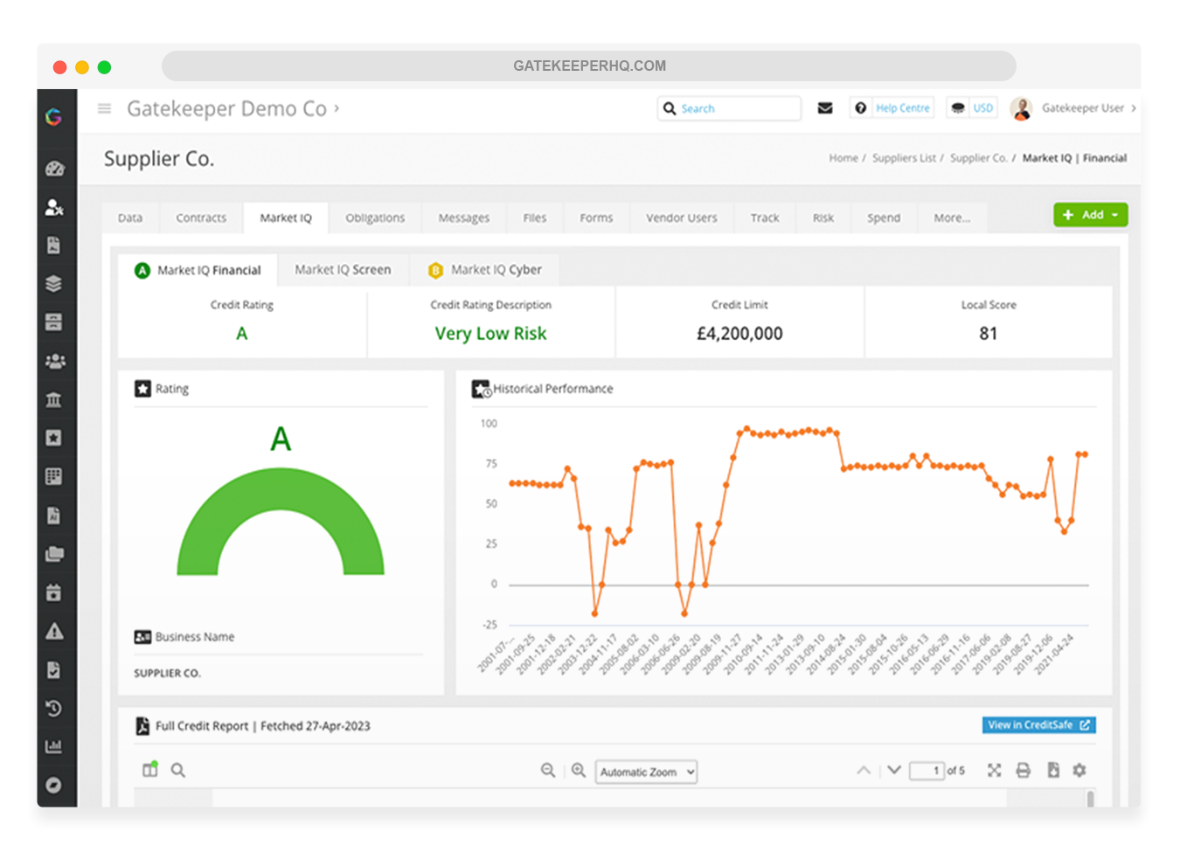The height and width of the screenshot is (852, 1180).
Task: Switch to the Spend tab
Action: click(884, 218)
